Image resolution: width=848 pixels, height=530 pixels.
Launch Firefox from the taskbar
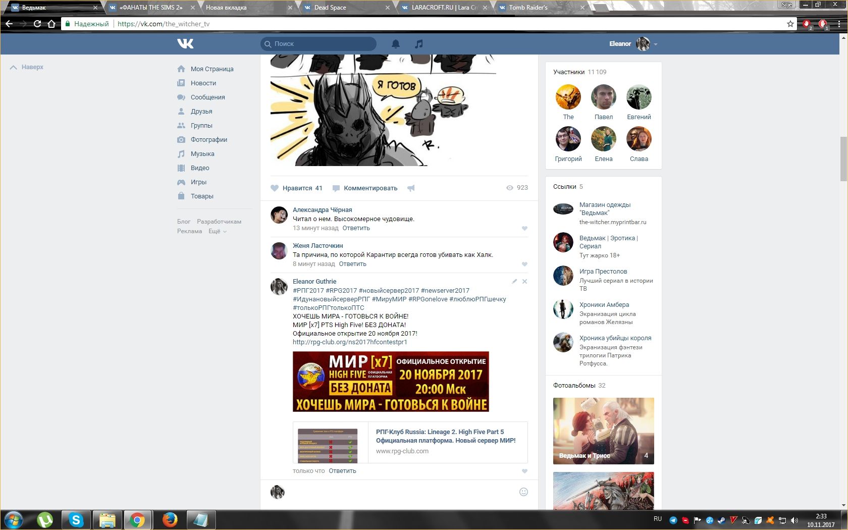[170, 519]
